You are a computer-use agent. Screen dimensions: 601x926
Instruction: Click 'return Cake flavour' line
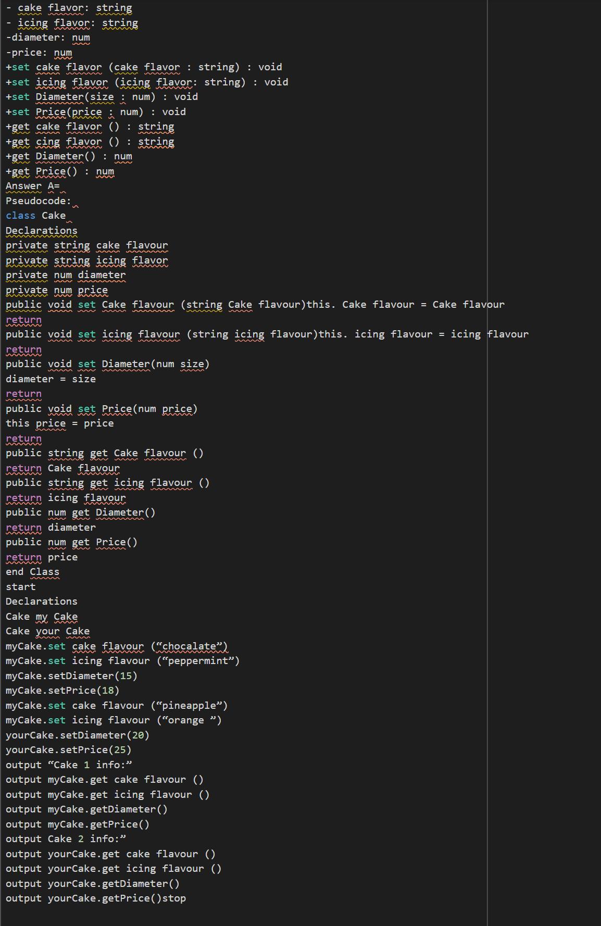(63, 468)
